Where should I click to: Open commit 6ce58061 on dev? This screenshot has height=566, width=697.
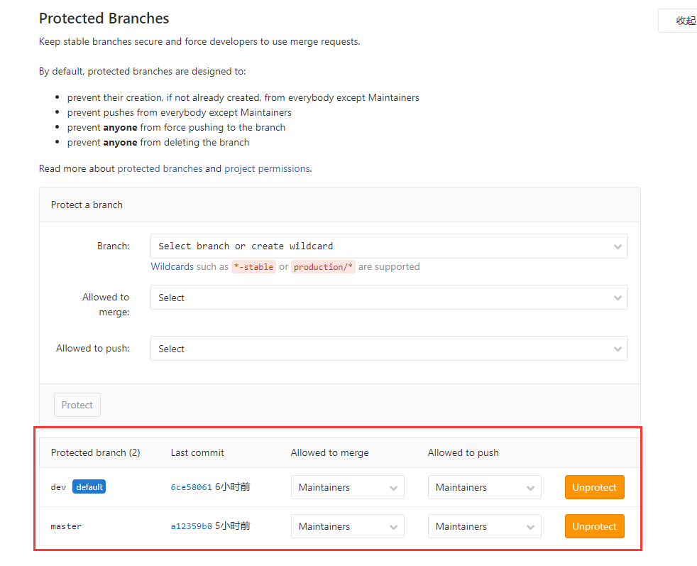pos(191,487)
